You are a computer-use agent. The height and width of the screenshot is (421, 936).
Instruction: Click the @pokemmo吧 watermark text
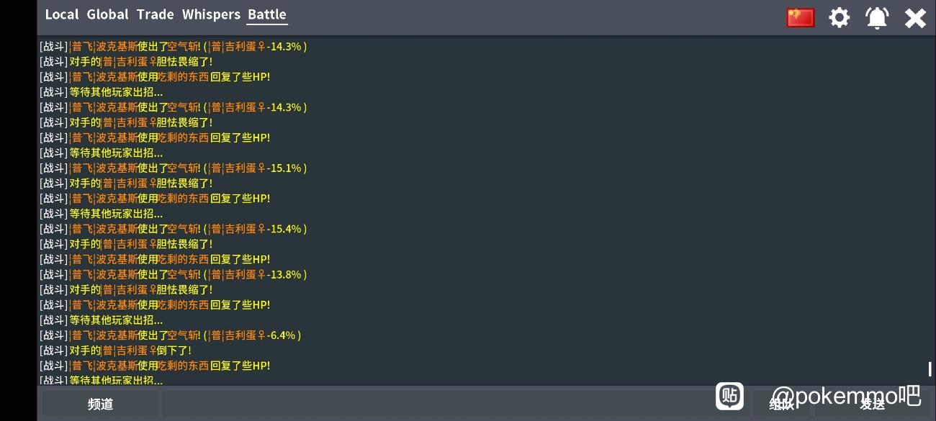(x=846, y=395)
